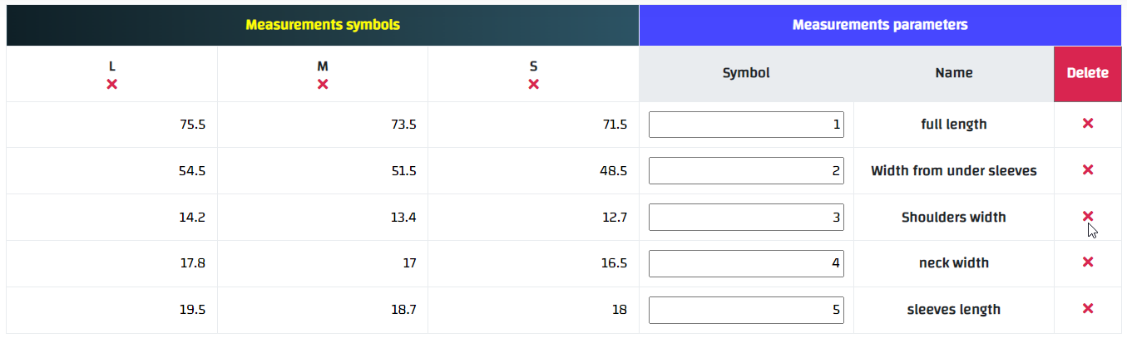1127x338 pixels.
Task: Delete the L size column
Action: click(112, 85)
